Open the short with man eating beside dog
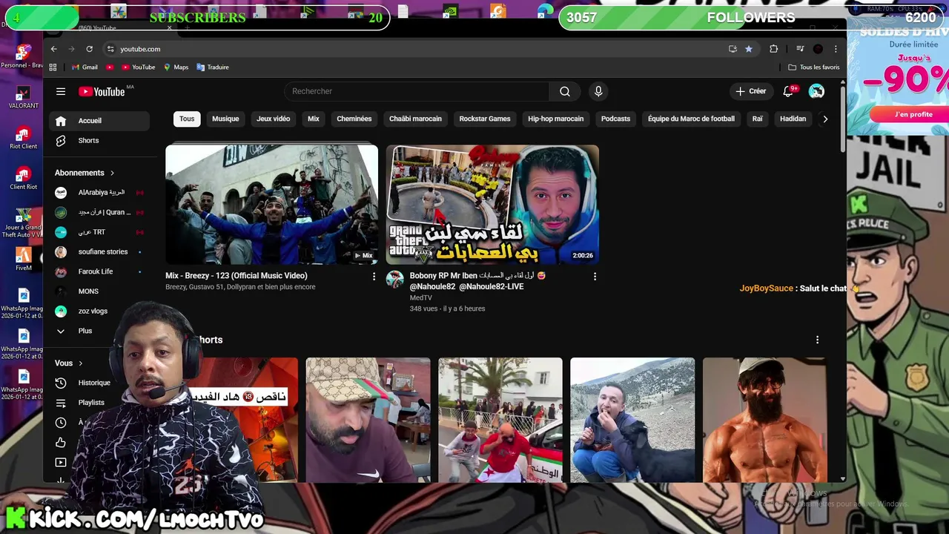949x534 pixels. tap(632, 420)
